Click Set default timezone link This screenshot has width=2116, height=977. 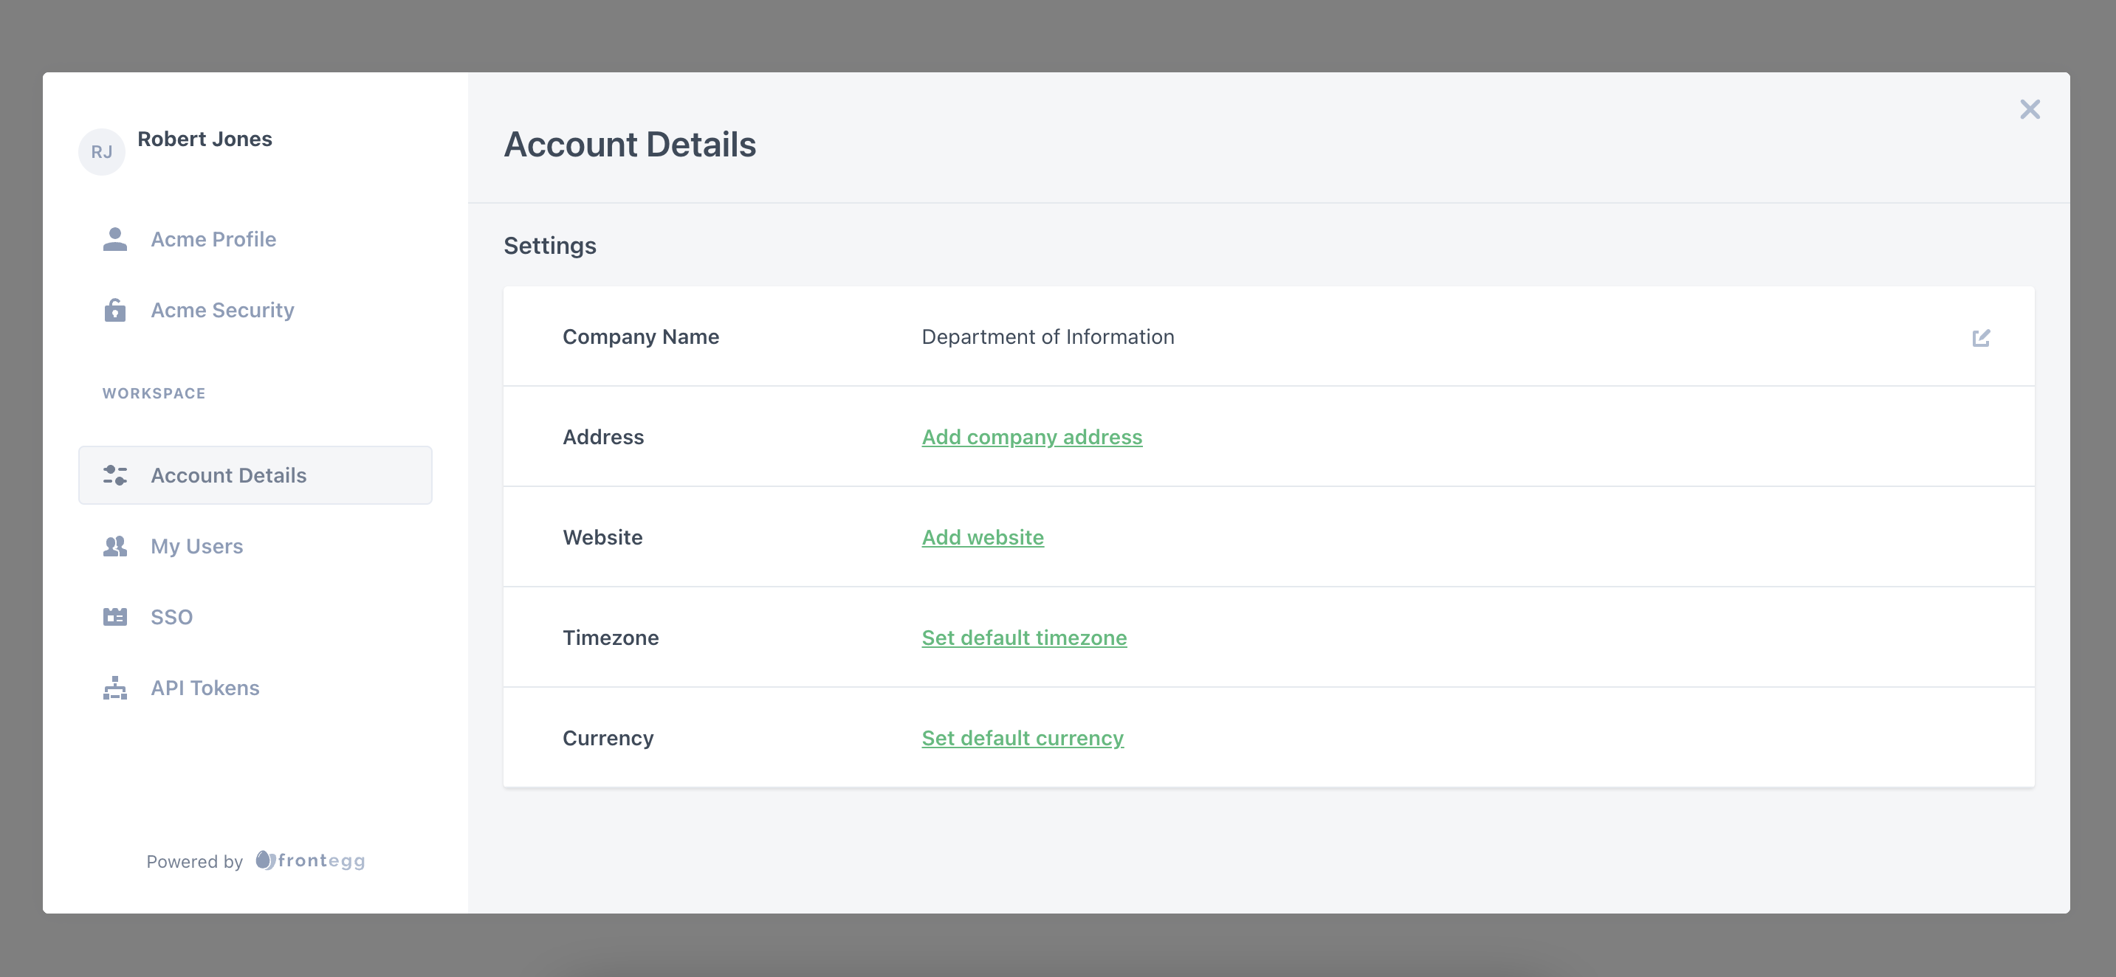pos(1023,638)
